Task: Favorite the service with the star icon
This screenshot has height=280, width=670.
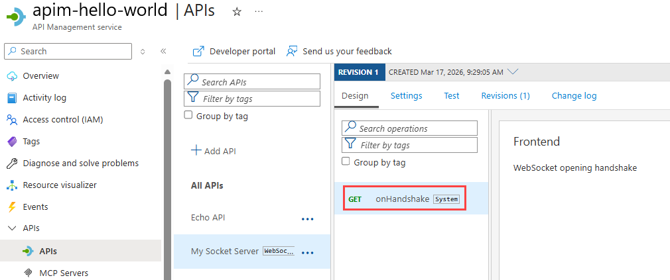Action: point(237,12)
